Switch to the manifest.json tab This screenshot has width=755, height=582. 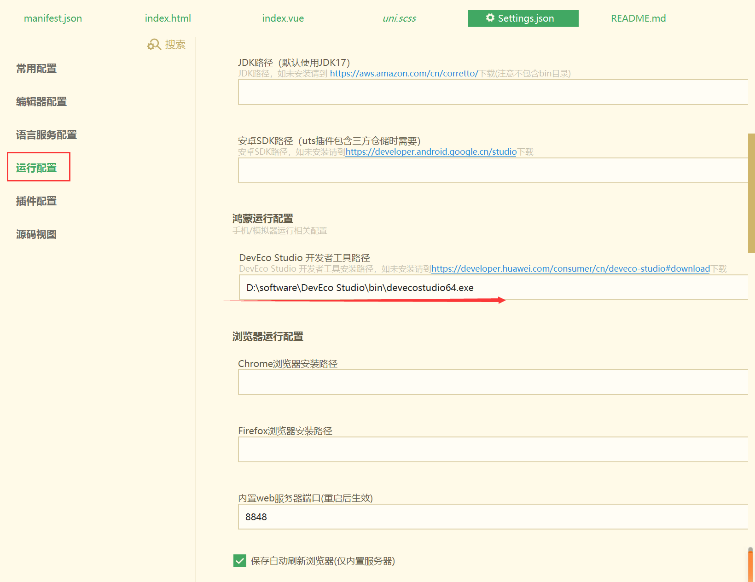click(53, 18)
